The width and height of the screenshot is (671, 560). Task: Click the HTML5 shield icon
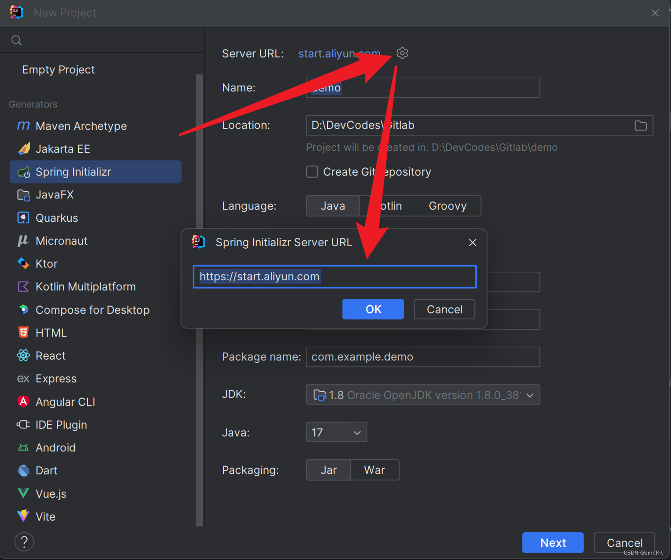(23, 332)
